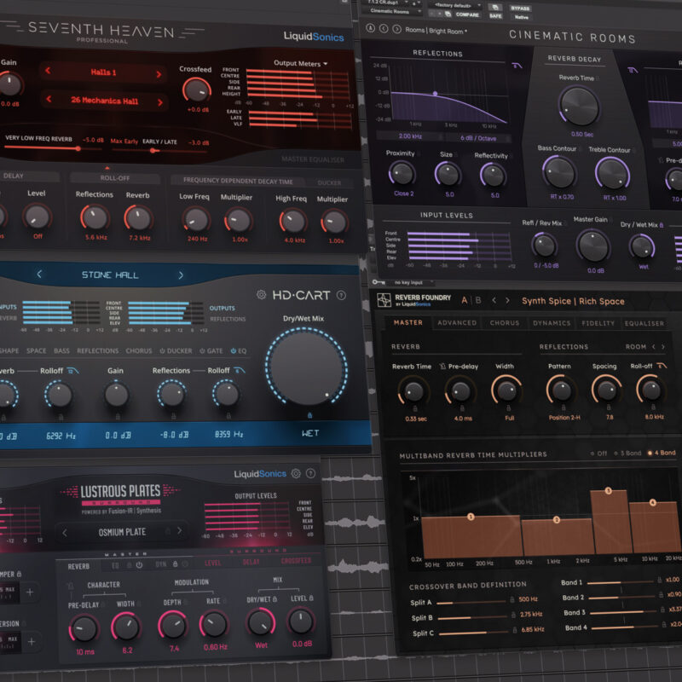
Task: Open Cinematic Rooms plugin selector dropdown
Action: (394, 11)
